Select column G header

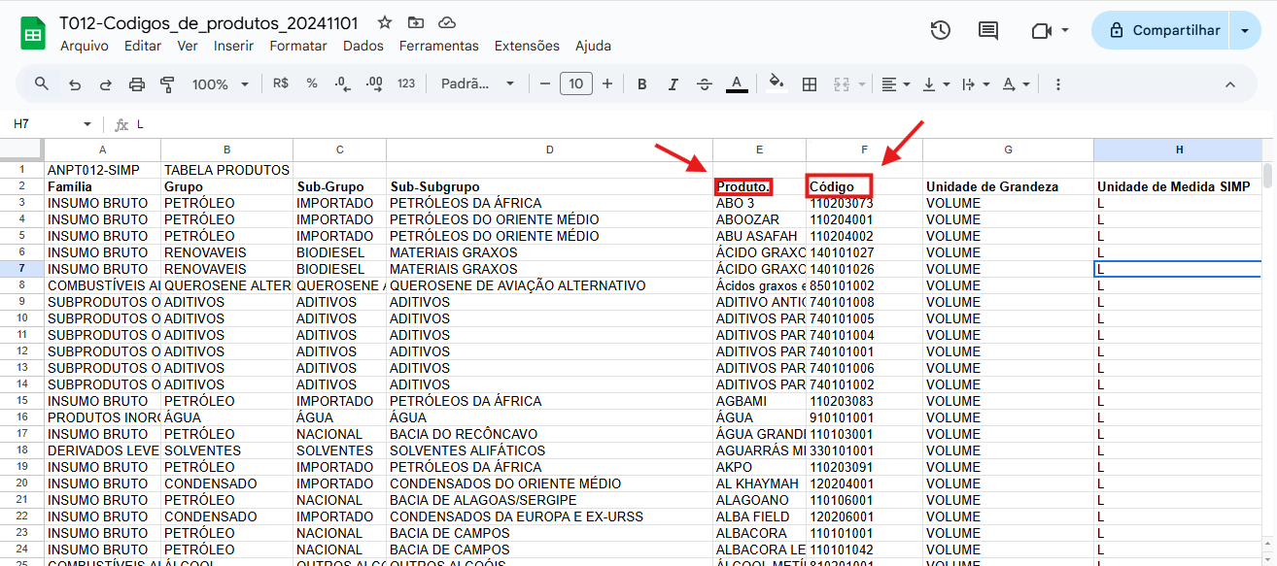pos(1008,150)
